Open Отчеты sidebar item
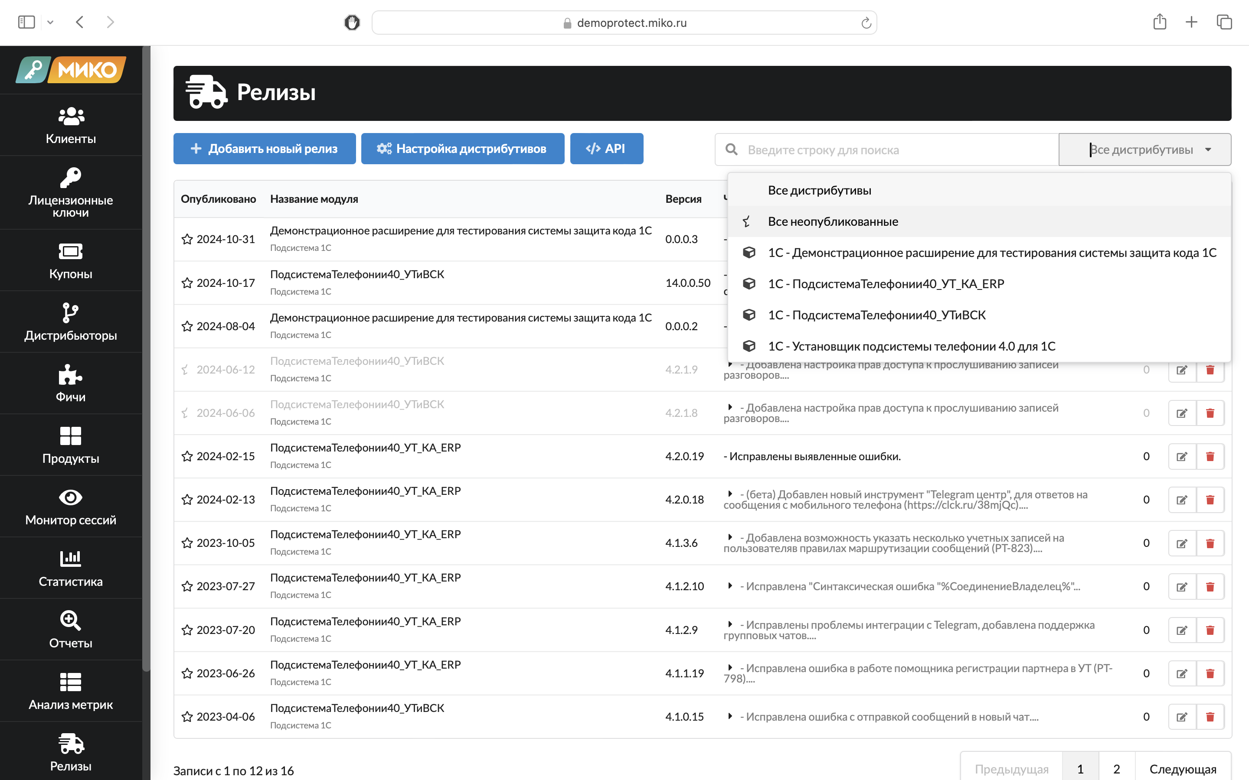The width and height of the screenshot is (1249, 780). tap(71, 629)
